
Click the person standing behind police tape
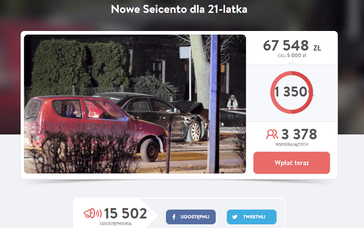(233, 102)
